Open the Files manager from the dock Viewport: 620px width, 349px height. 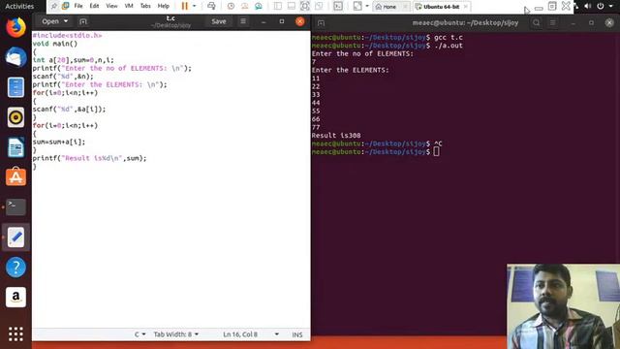point(15,87)
